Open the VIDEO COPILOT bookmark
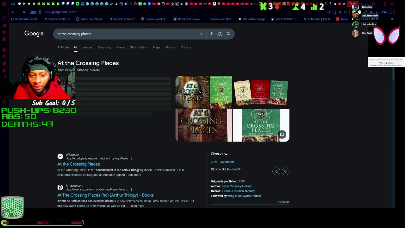The width and height of the screenshot is (405, 228). click(x=285, y=19)
